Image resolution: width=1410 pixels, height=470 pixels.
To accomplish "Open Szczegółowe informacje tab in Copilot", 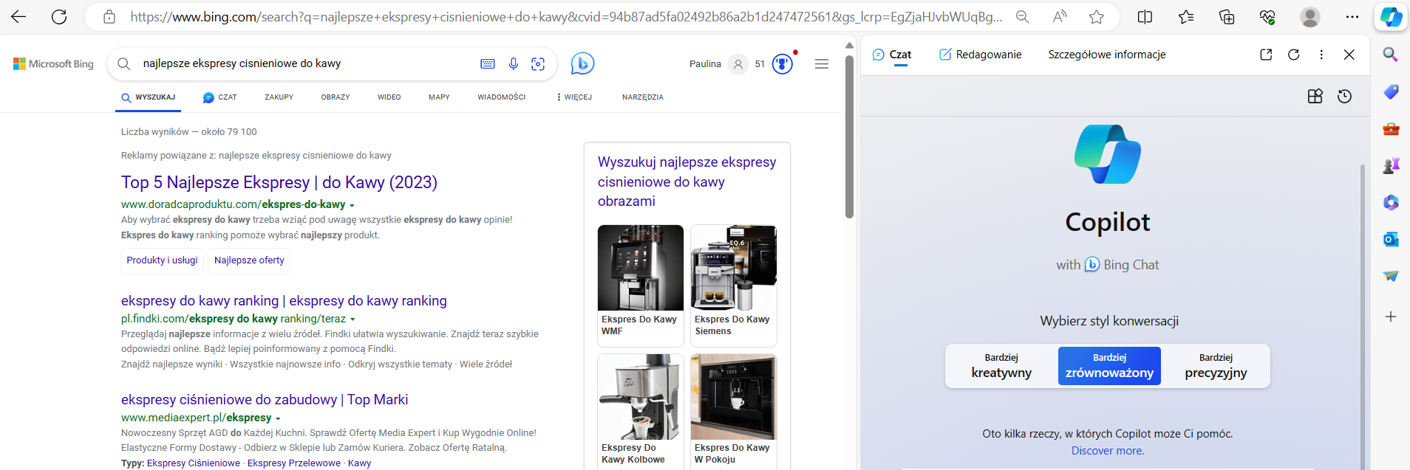I will (x=1107, y=55).
